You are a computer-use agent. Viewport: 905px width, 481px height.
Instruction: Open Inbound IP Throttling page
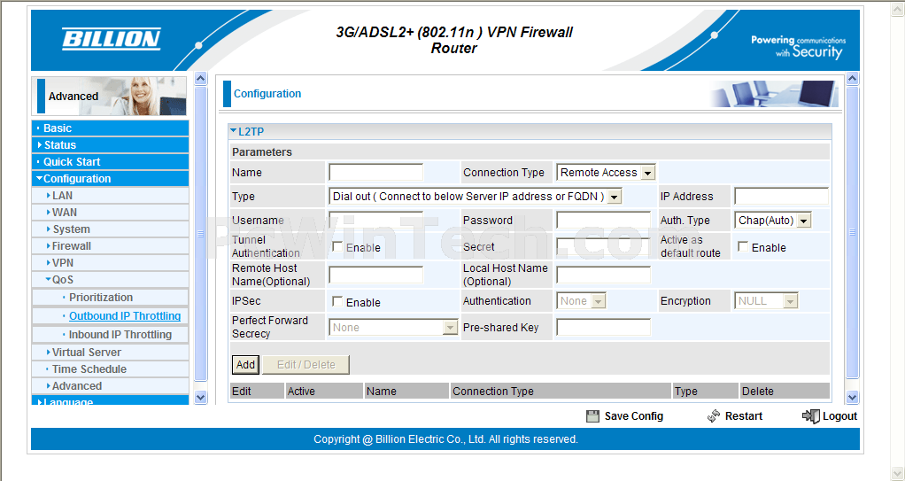pyautogui.click(x=120, y=334)
